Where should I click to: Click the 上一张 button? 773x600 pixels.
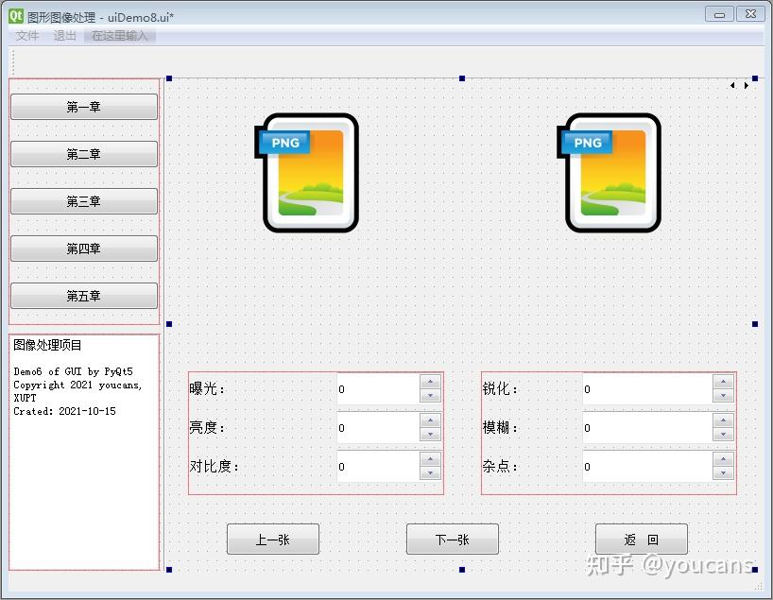point(272,540)
